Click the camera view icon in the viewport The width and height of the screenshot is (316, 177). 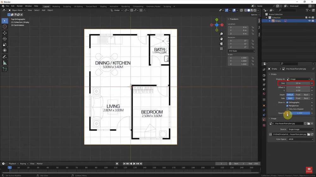[222, 44]
